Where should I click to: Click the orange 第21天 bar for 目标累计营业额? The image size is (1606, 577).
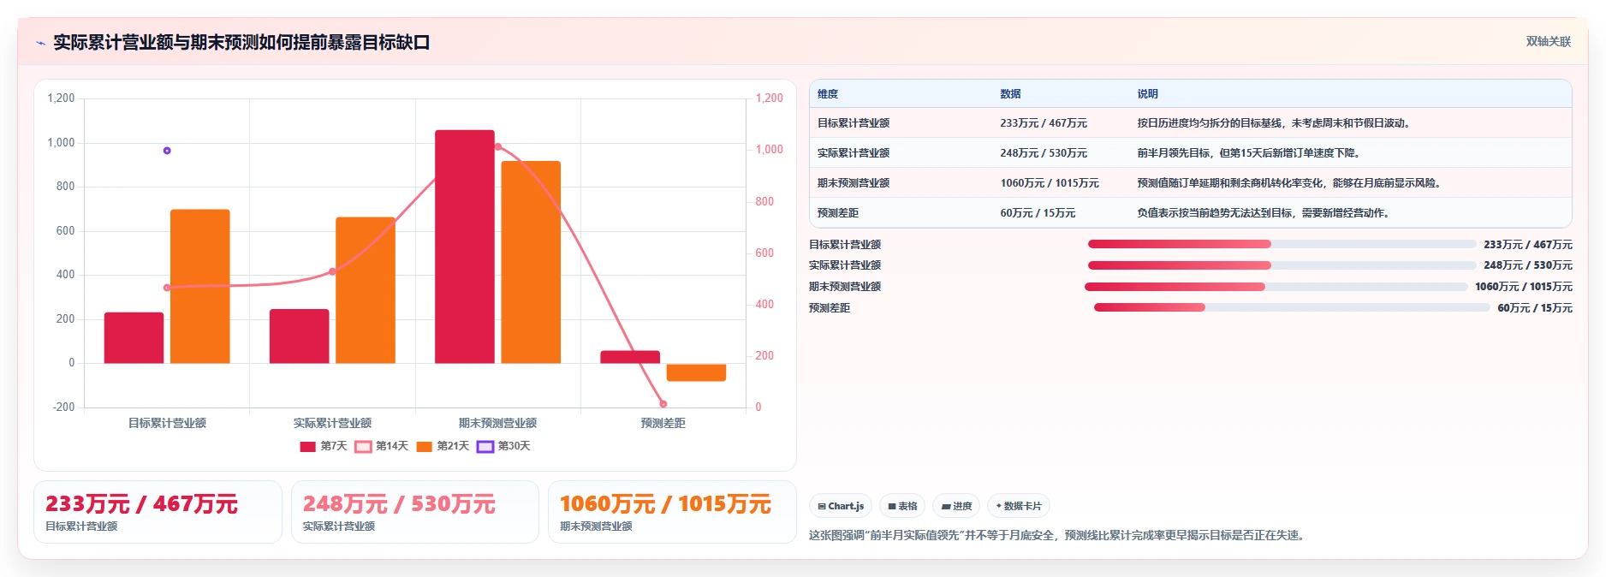click(x=200, y=287)
